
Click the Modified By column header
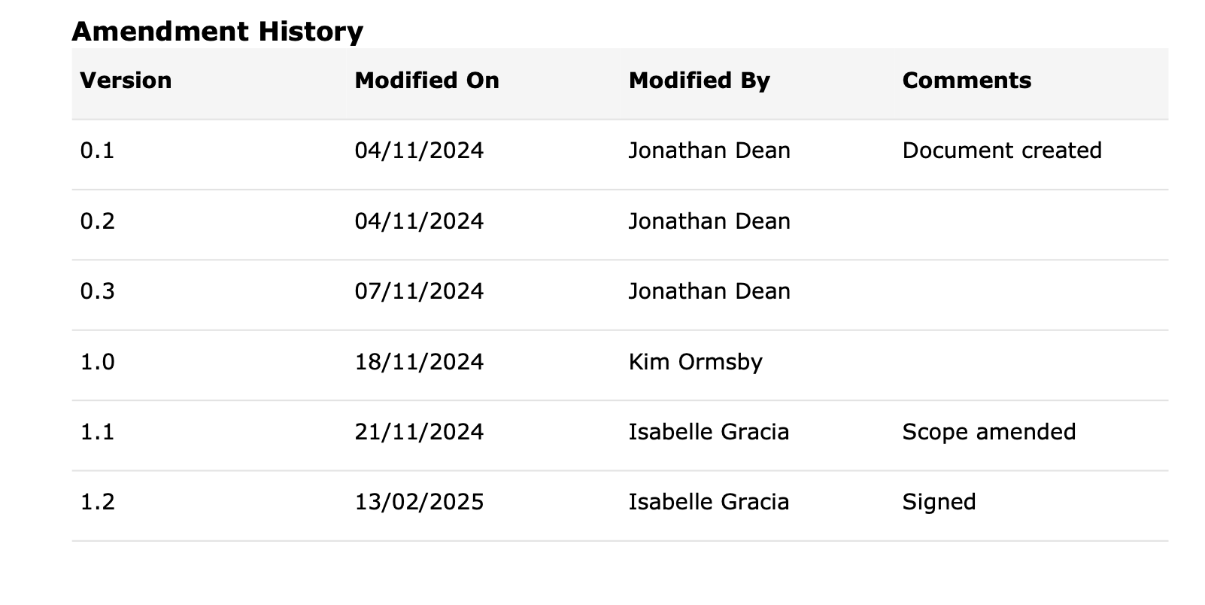click(700, 81)
